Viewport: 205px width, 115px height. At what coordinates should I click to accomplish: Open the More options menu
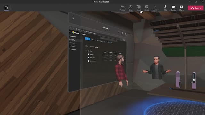[155, 8]
